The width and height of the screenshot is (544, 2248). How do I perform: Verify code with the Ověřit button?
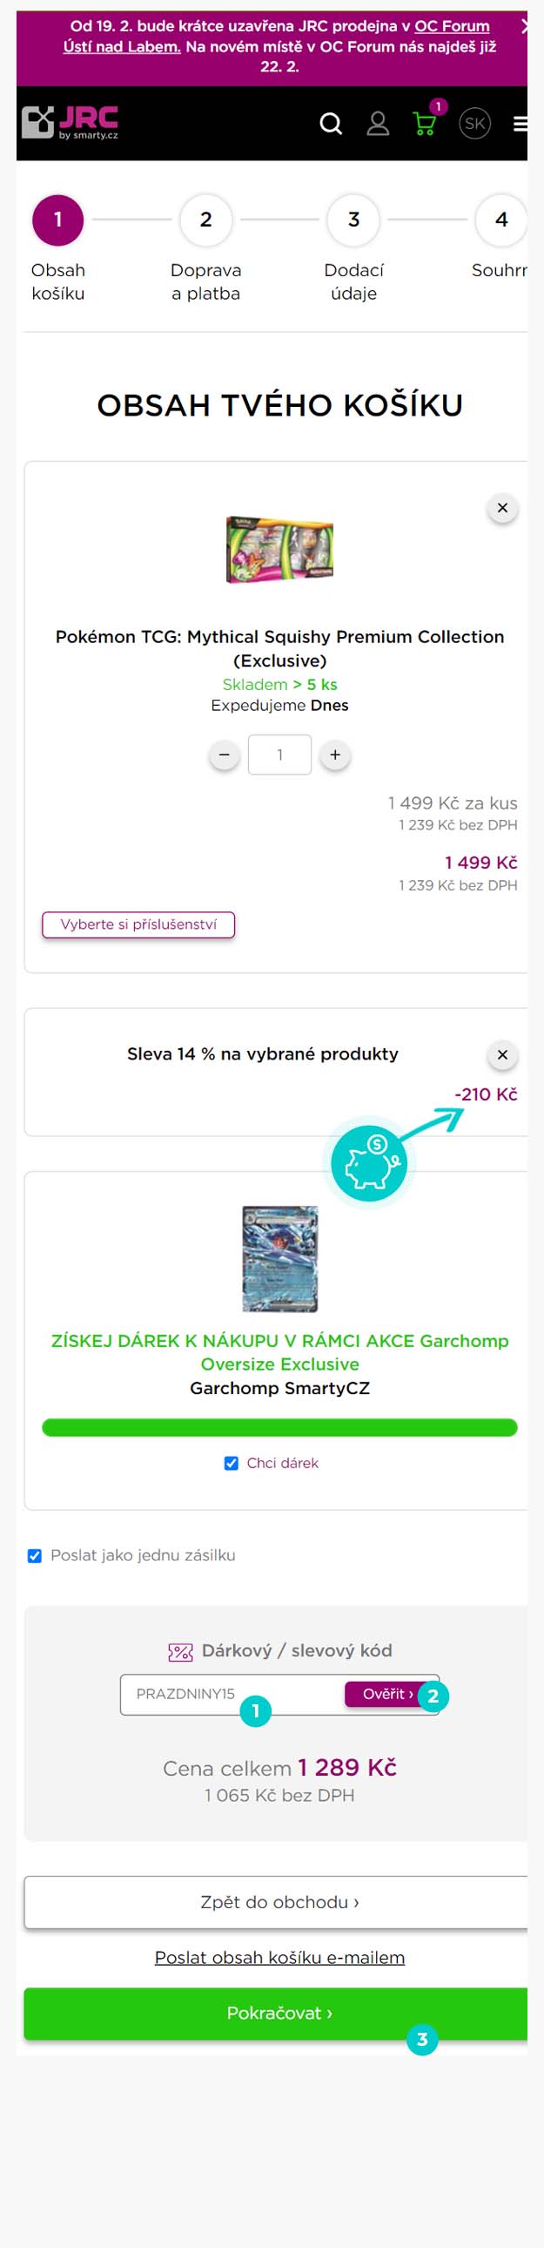(x=388, y=1694)
